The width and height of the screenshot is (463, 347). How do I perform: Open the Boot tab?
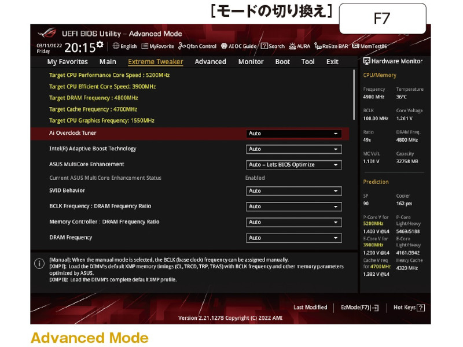[x=282, y=62]
